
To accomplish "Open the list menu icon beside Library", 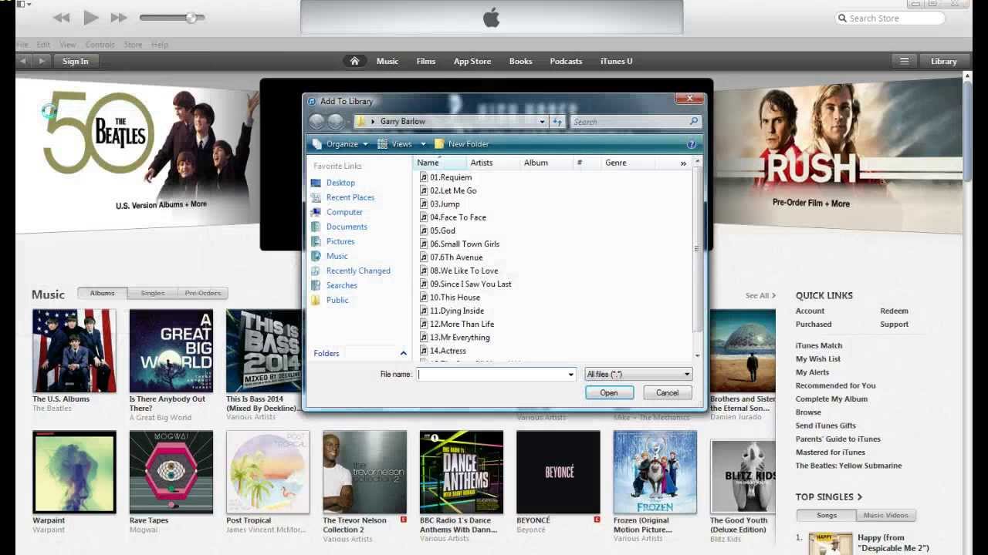I will (904, 61).
